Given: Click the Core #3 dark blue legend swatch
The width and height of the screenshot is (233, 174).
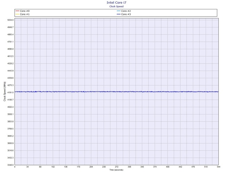Looking at the screenshot, I should coord(119,14).
